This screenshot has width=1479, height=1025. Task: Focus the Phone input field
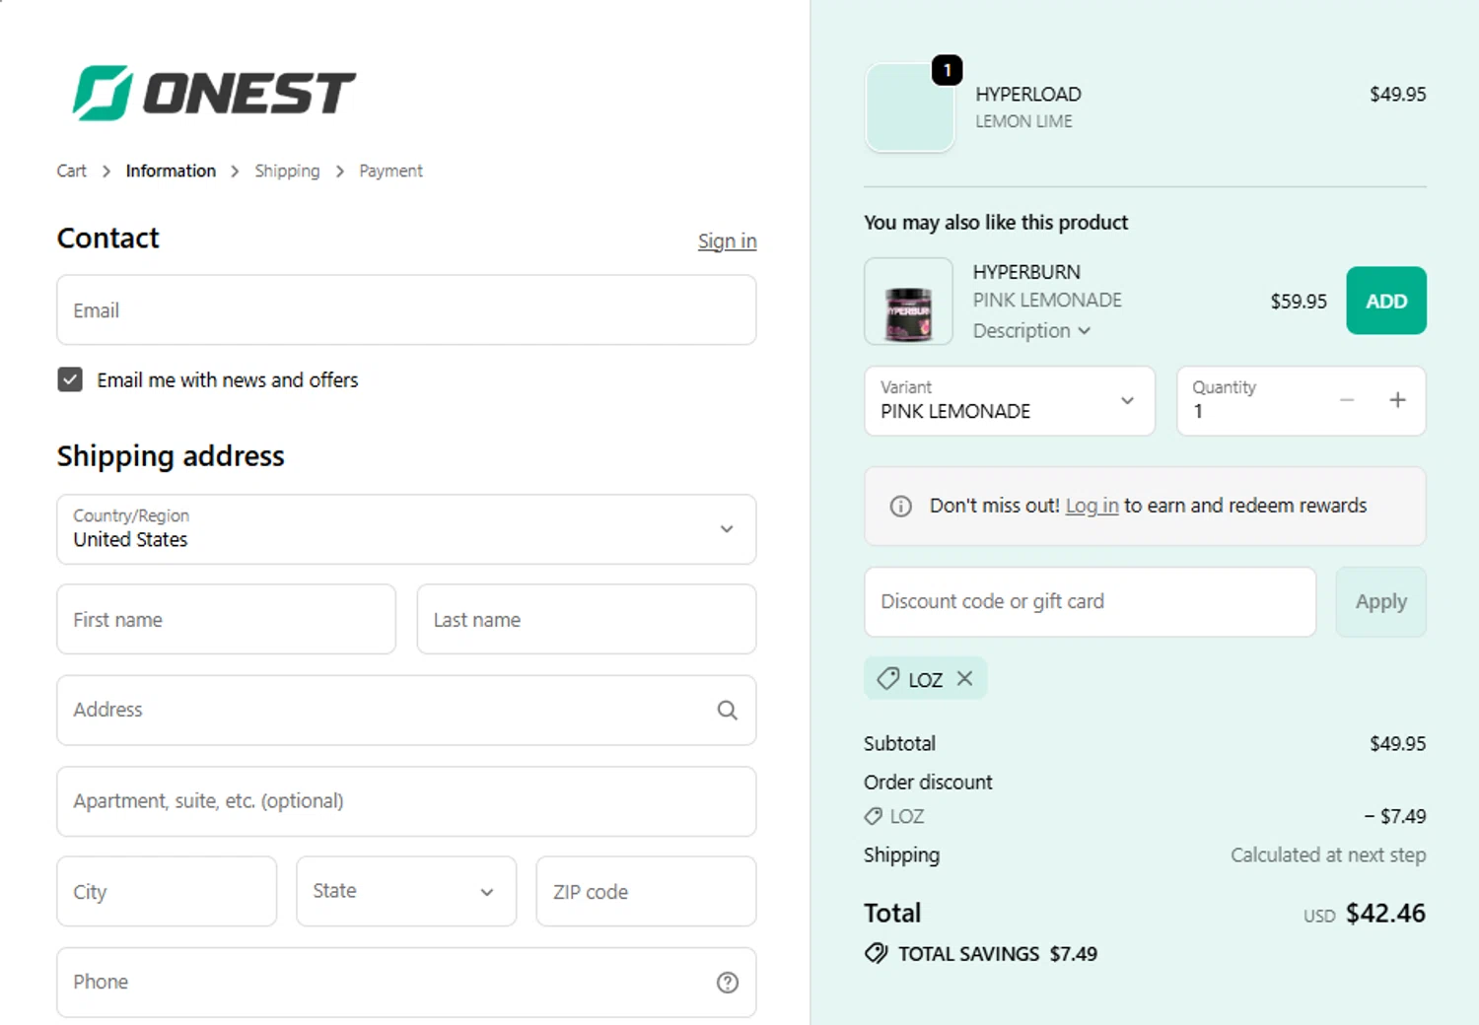406,982
